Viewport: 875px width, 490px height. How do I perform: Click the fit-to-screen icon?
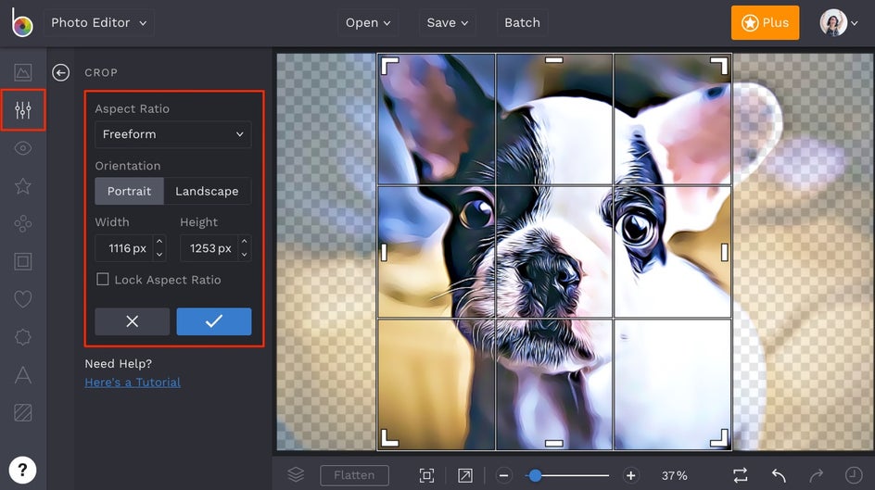tap(426, 475)
